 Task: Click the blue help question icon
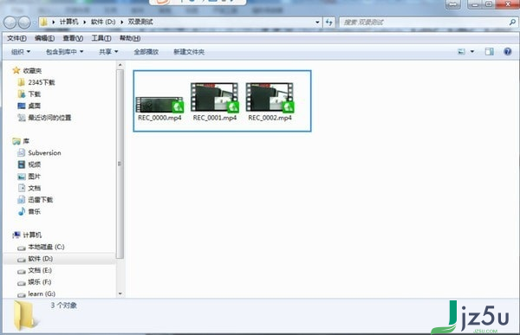click(507, 51)
